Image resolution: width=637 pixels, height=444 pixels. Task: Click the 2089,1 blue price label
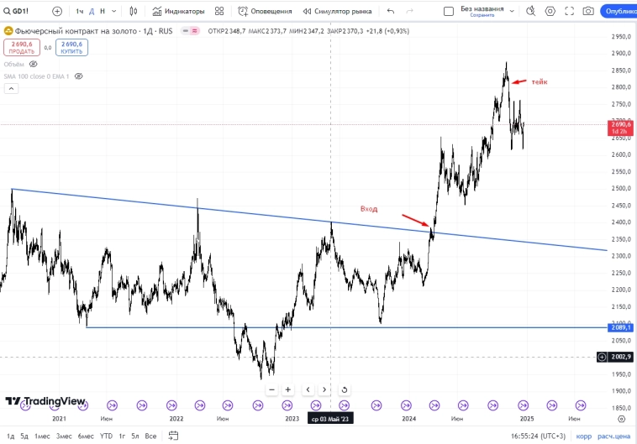tap(620, 327)
